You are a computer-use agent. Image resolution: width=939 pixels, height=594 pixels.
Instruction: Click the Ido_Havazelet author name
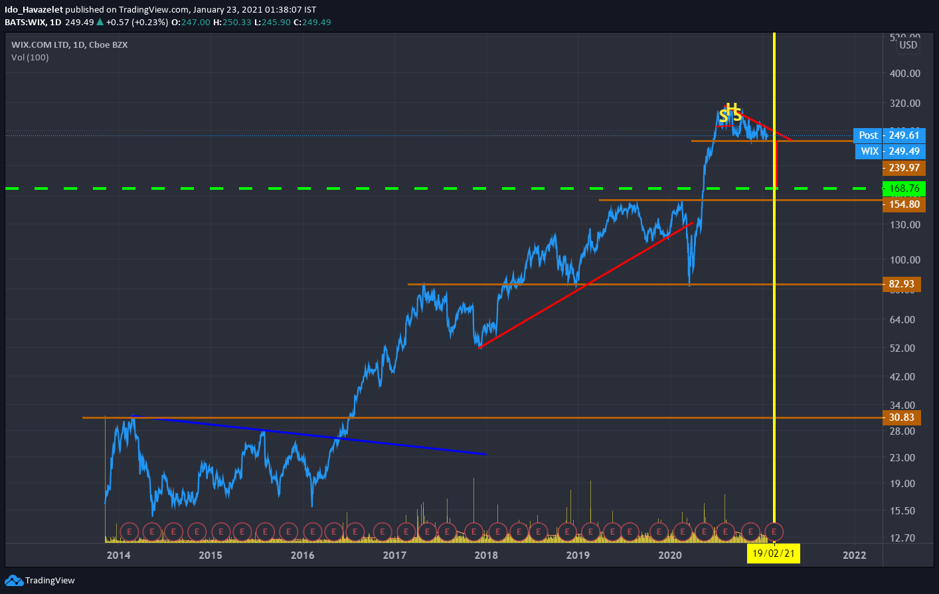pyautogui.click(x=33, y=9)
